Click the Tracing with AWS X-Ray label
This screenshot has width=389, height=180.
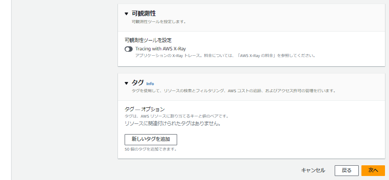pos(161,49)
